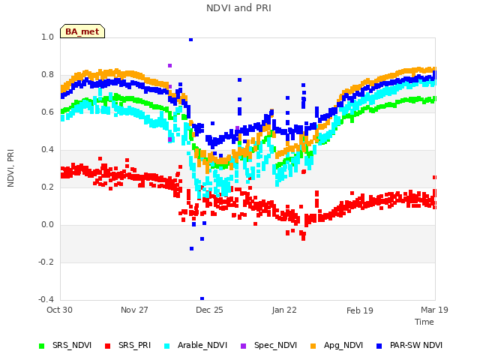Click the 0.2 y-axis tick label
This screenshot has width=480, height=360.
[x=47, y=187]
